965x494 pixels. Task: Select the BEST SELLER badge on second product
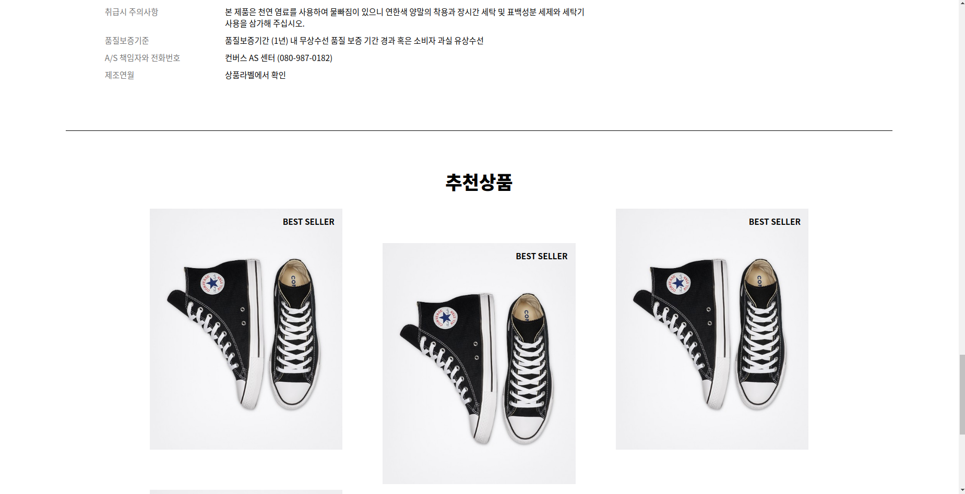(x=541, y=256)
